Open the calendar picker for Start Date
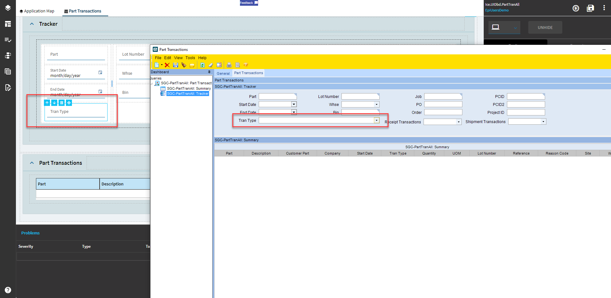The width and height of the screenshot is (611, 298). 100,73
